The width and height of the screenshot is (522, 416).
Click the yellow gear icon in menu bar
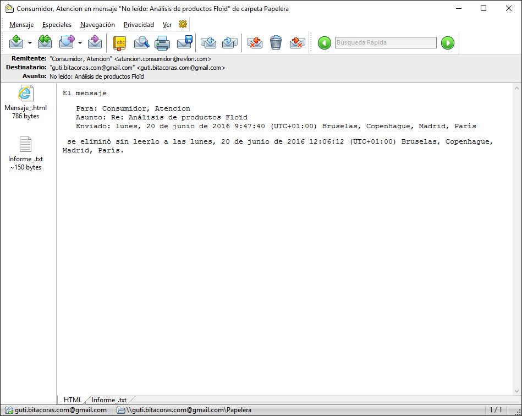tap(183, 24)
